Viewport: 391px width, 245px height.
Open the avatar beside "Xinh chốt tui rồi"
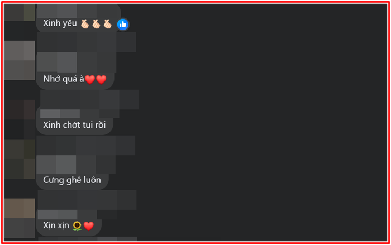(x=20, y=119)
